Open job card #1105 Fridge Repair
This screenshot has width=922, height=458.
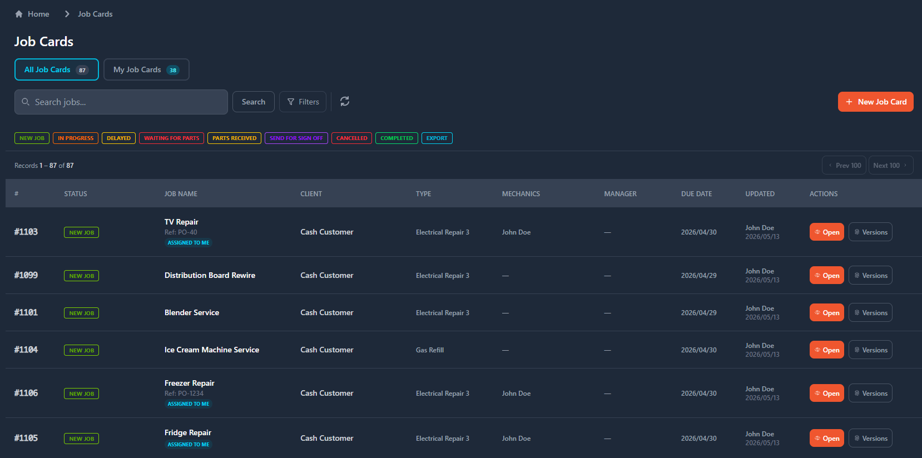point(826,438)
